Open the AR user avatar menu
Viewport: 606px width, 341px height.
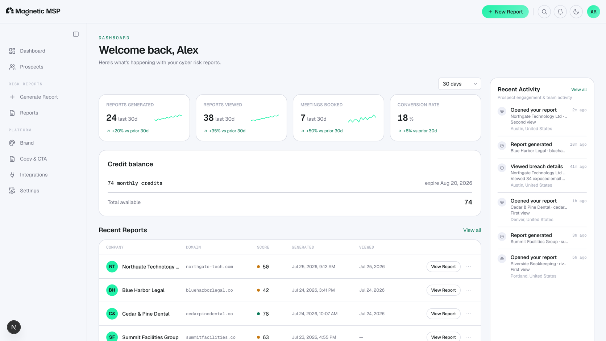(x=593, y=12)
